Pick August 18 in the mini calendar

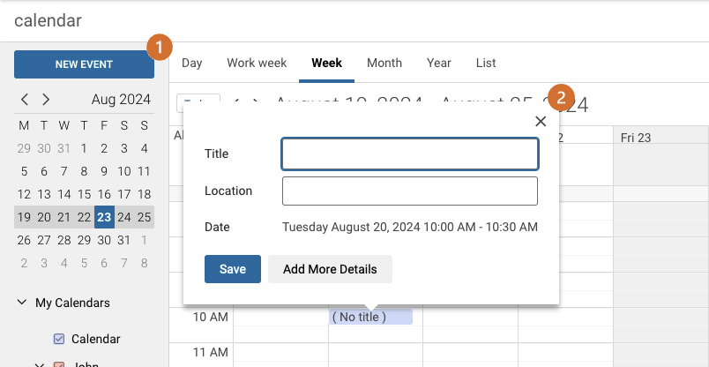(144, 194)
